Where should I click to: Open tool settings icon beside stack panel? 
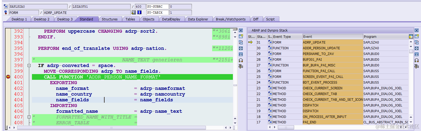click(417, 66)
